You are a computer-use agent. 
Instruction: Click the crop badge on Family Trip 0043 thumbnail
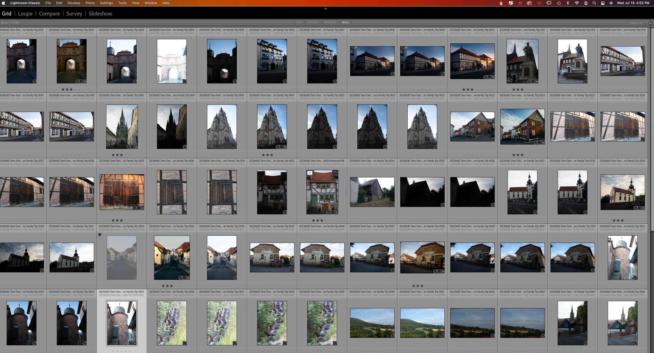tap(184, 278)
